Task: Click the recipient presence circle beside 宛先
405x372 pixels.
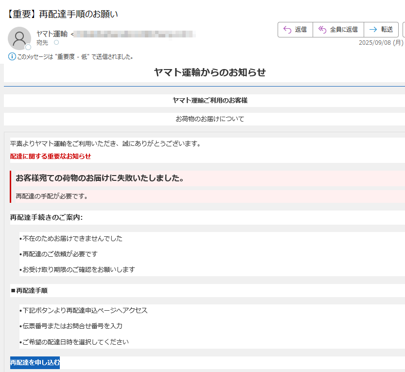Action: [56, 42]
